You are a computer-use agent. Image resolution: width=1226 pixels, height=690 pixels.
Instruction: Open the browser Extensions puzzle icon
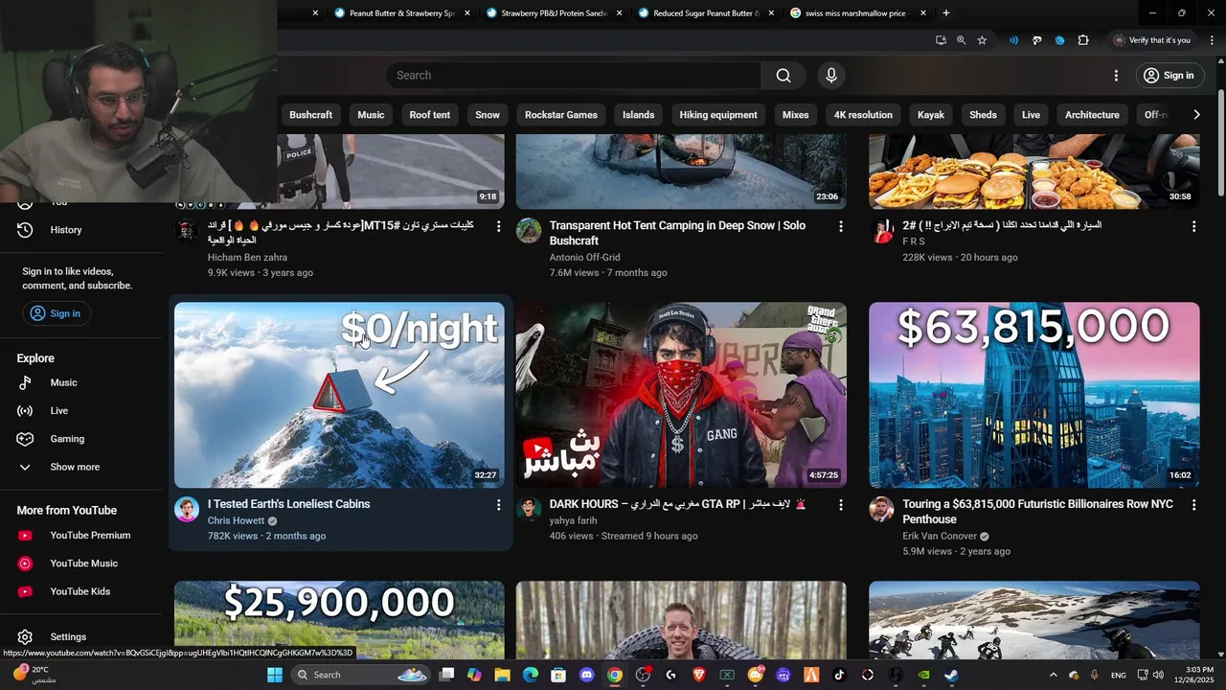[1083, 40]
